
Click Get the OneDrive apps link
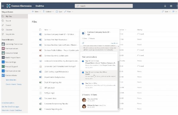(x=10, y=107)
